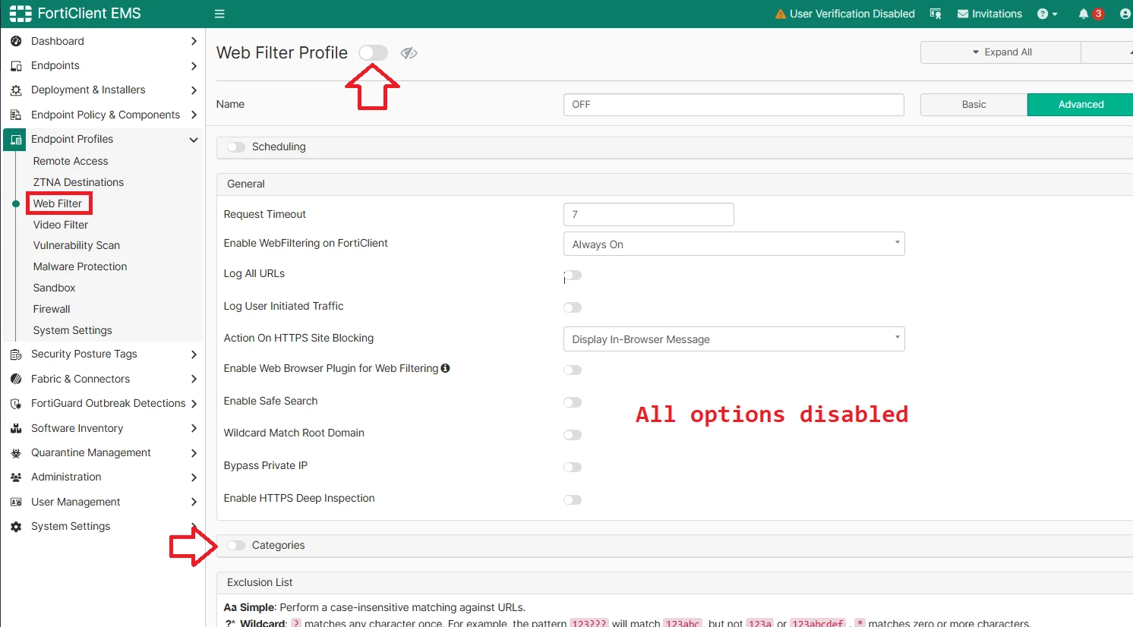Collapse the sidebar with the hamburger menu
This screenshot has width=1133, height=627.
(219, 14)
